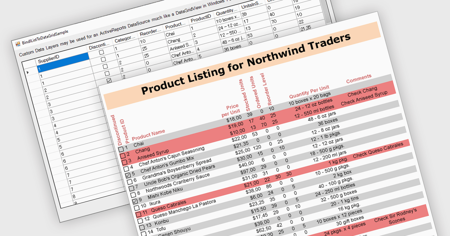
Task: Click '12 - 550 ml bottles' in the report
Action: [x=314, y=111]
